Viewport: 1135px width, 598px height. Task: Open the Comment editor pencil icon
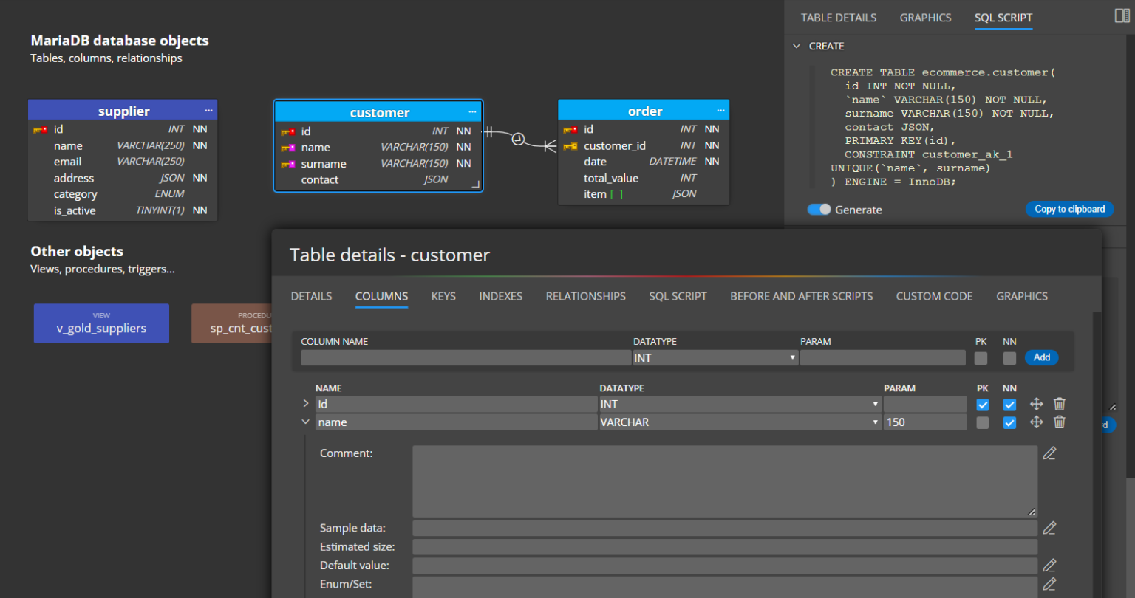pyautogui.click(x=1049, y=453)
